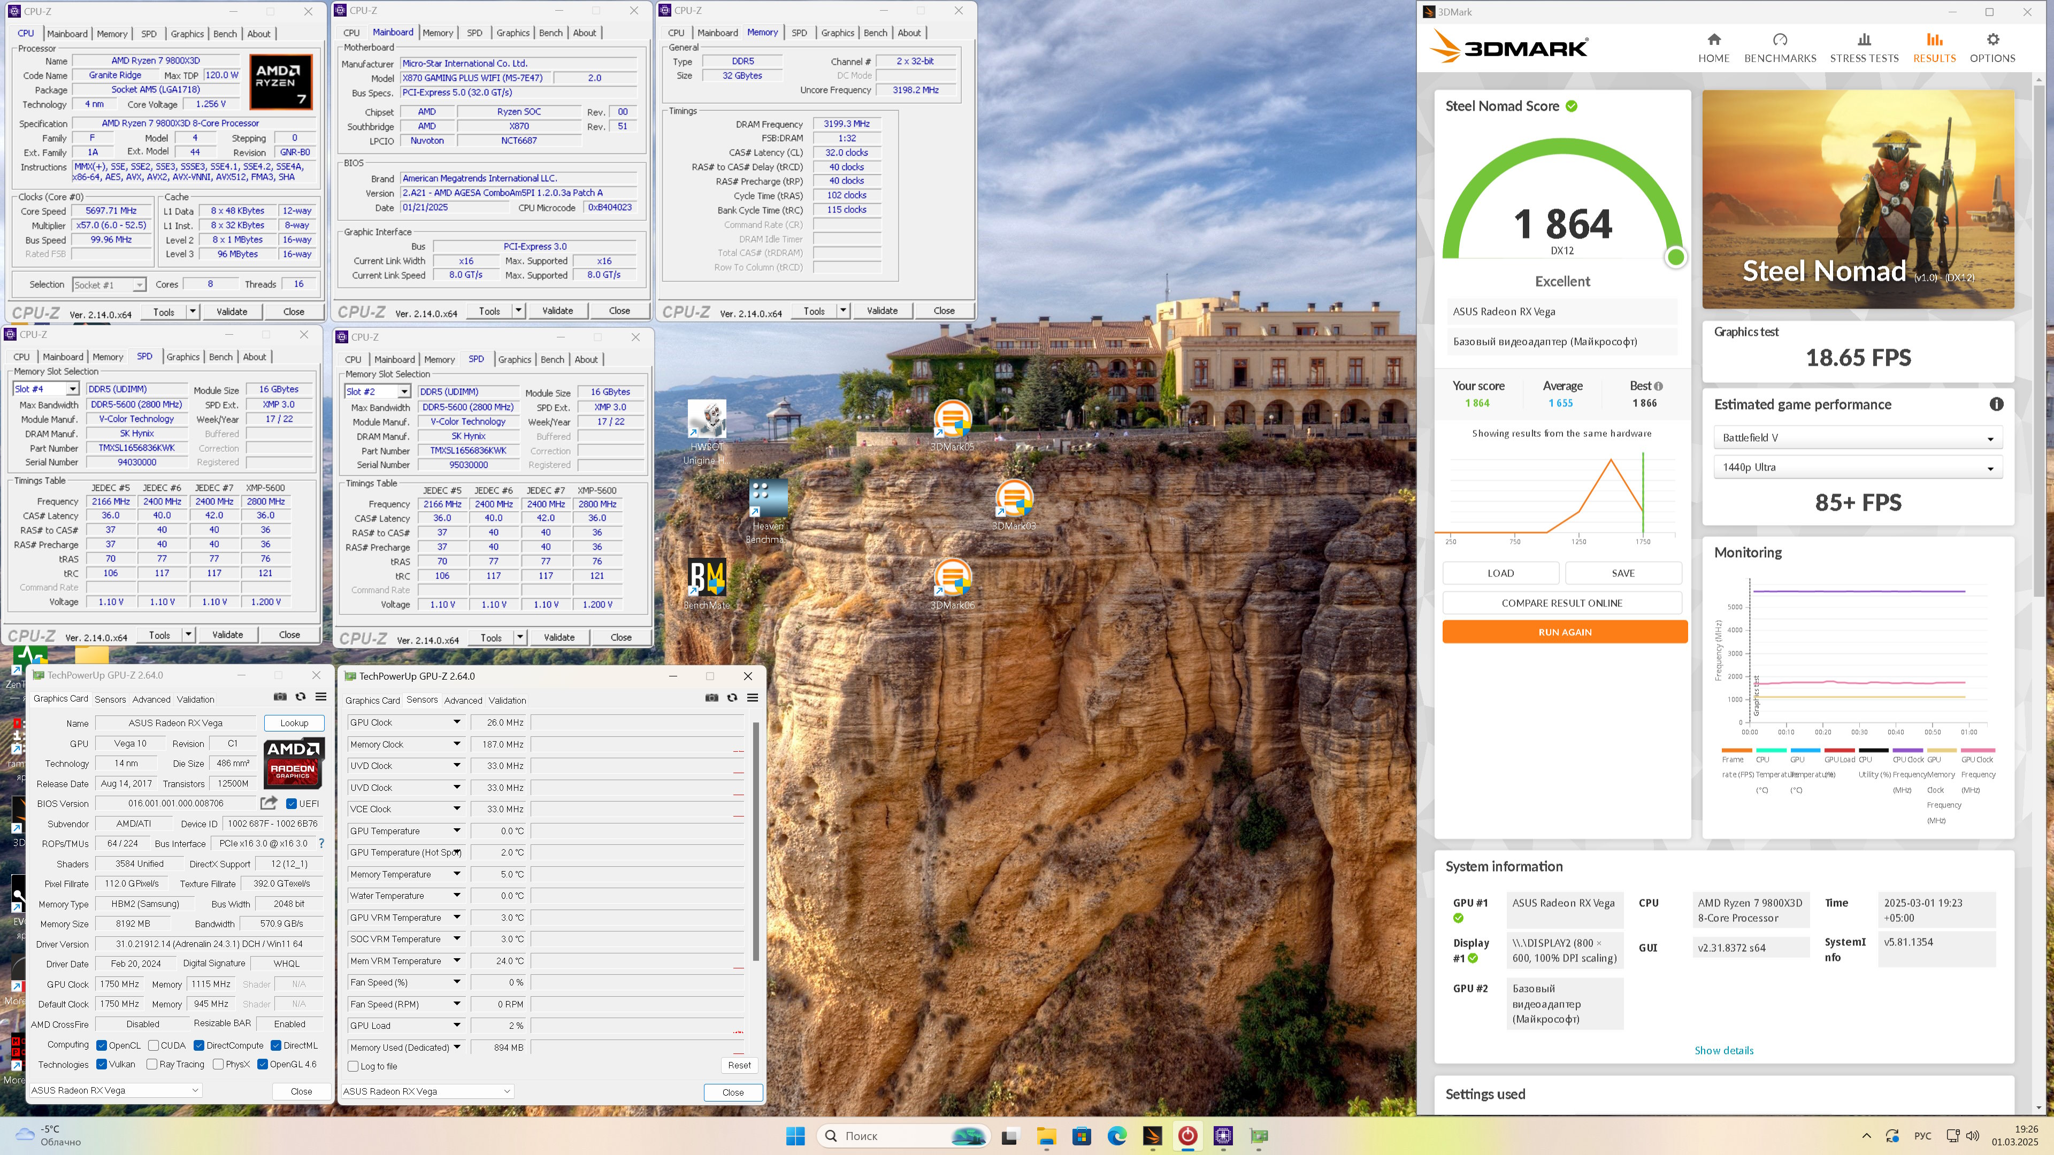The width and height of the screenshot is (2054, 1155).
Task: Open the Tools dropdown arrow in CPU-Z Mainboard window
Action: click(x=518, y=311)
